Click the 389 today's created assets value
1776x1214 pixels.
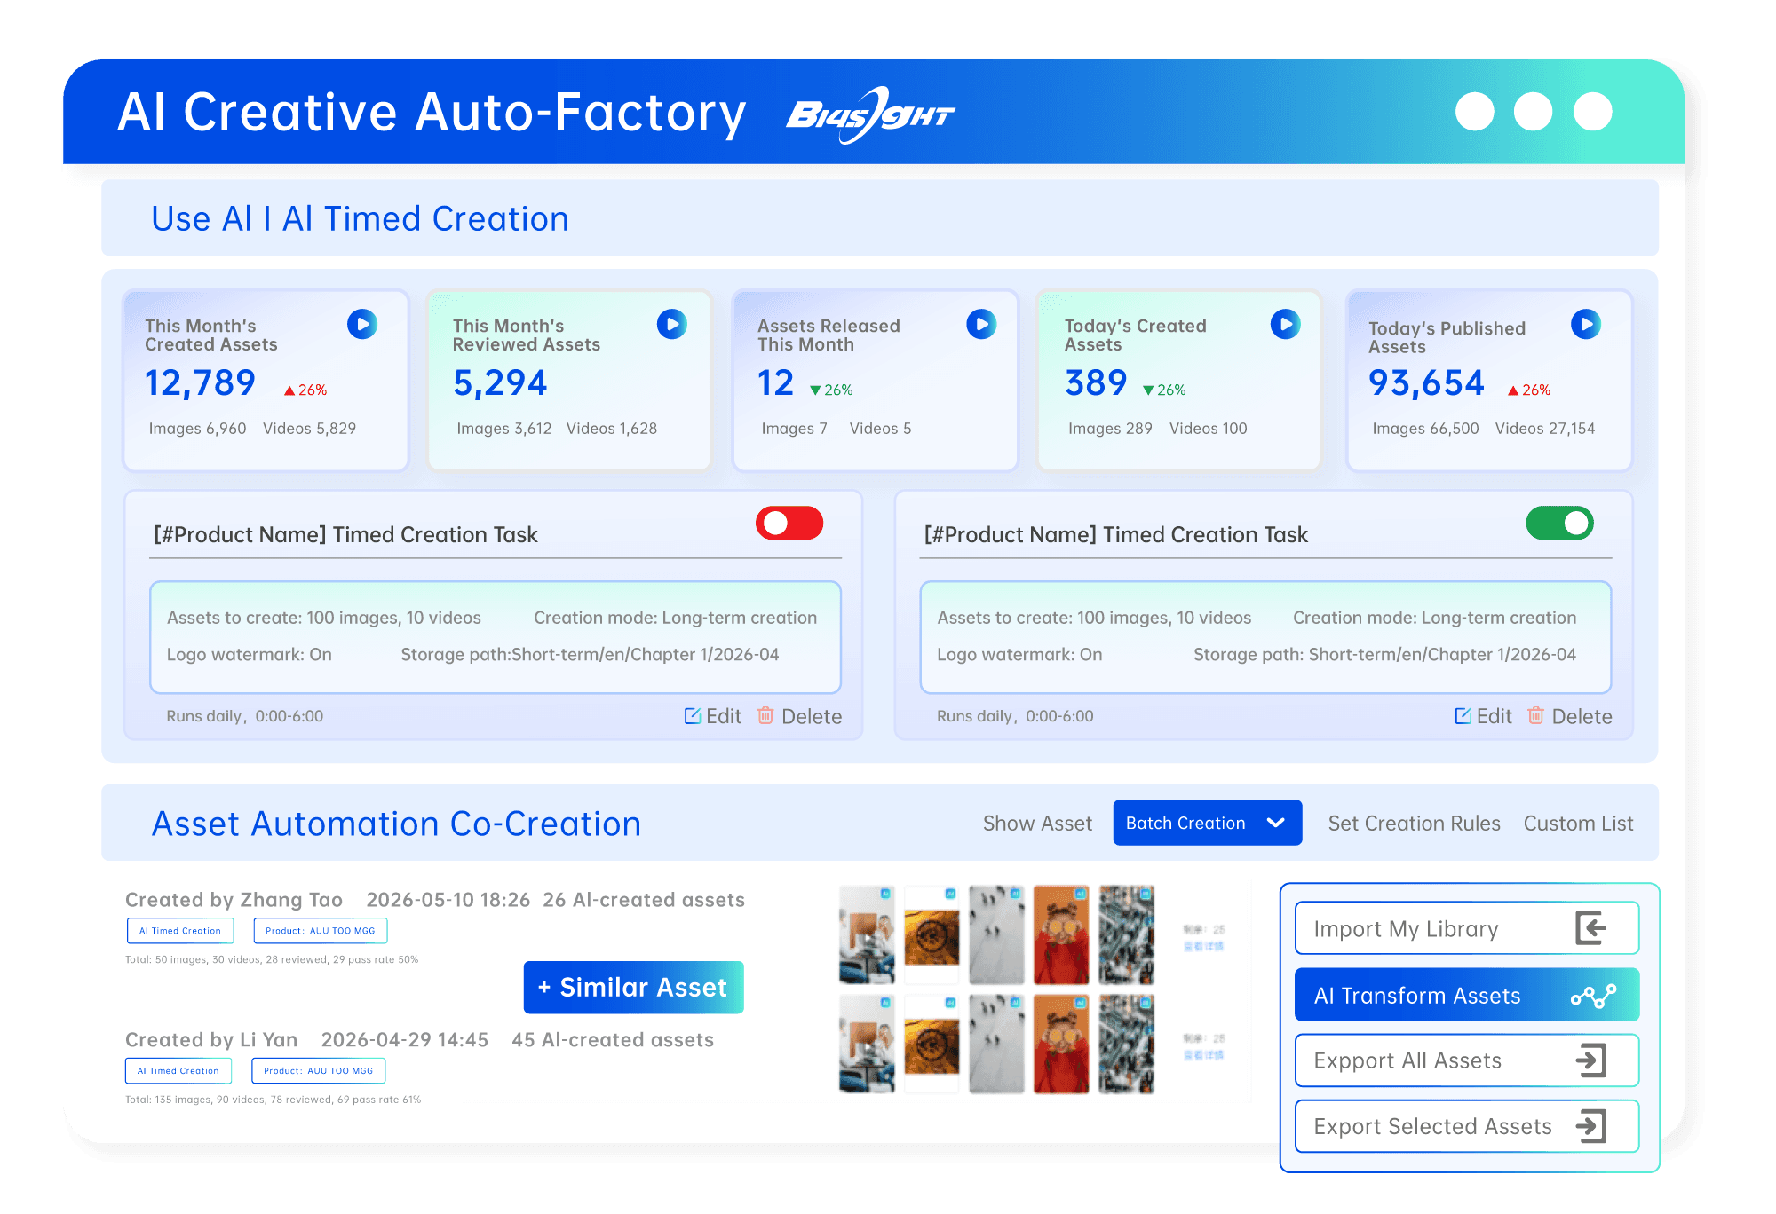click(x=1096, y=383)
